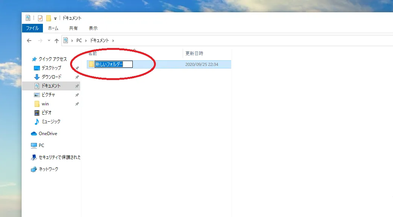The height and width of the screenshot is (217, 393).
Task: Open the ファイル menu tab
Action: 32,28
